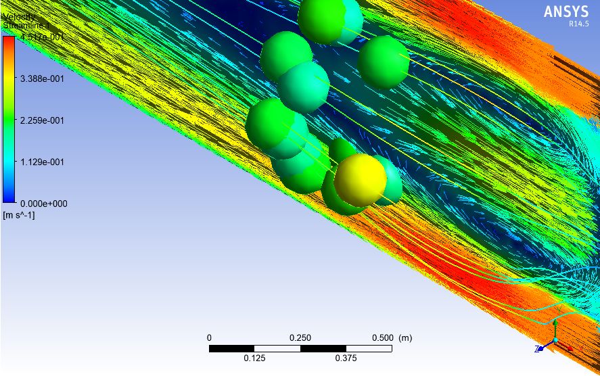The width and height of the screenshot is (600, 376).
Task: Select the '3.388e-001' legend value
Action: [42, 79]
